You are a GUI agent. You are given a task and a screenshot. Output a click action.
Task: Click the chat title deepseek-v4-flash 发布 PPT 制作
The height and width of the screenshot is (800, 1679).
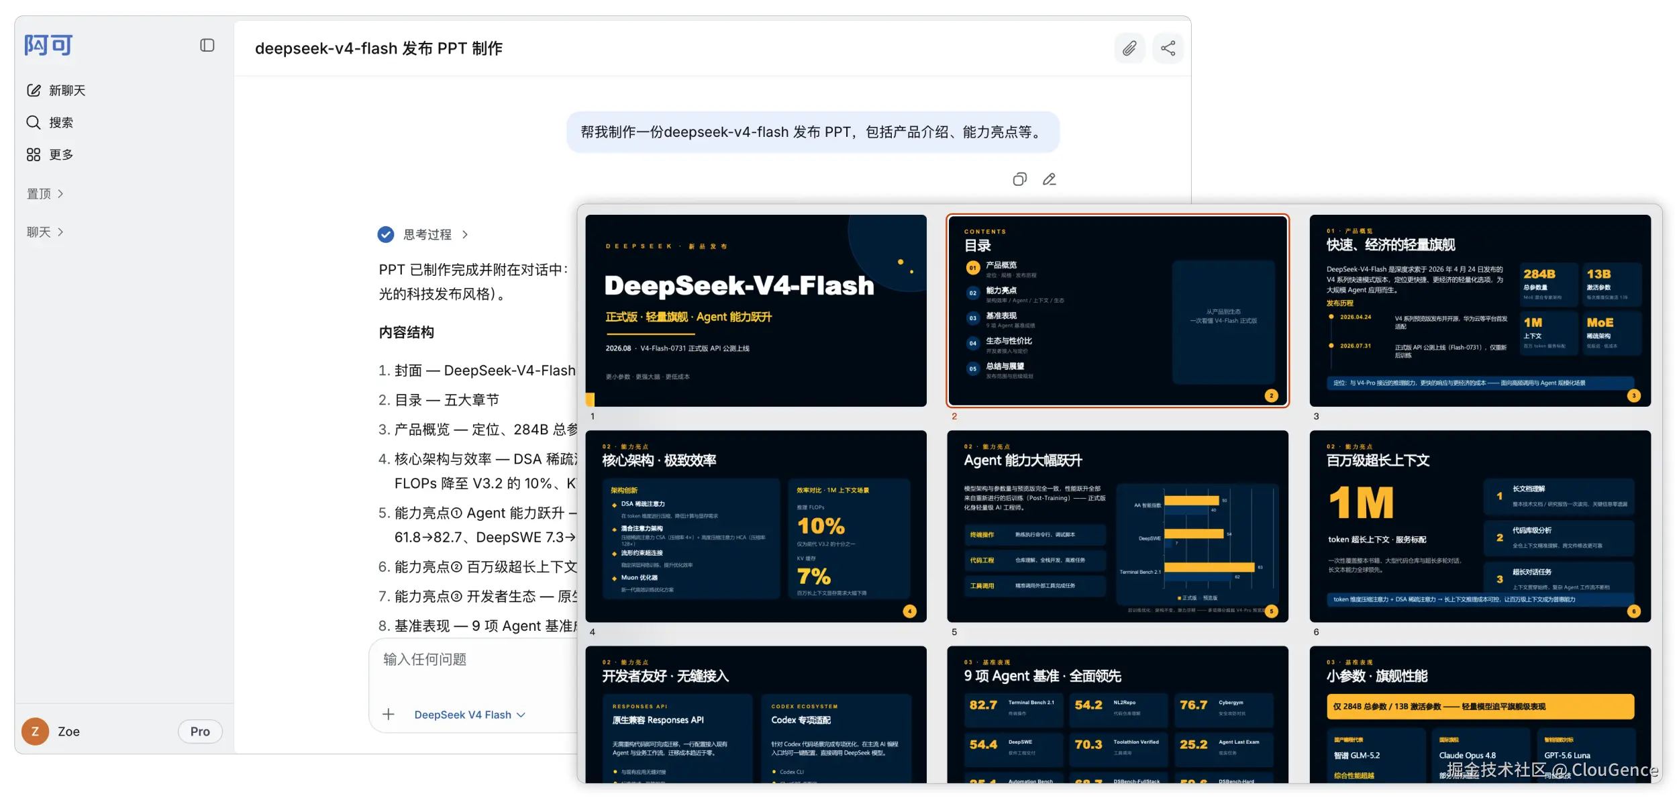pos(379,48)
